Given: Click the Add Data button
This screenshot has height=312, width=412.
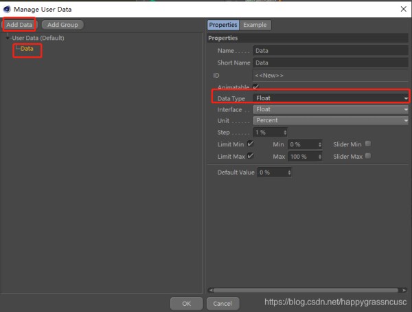Looking at the screenshot, I should point(19,25).
